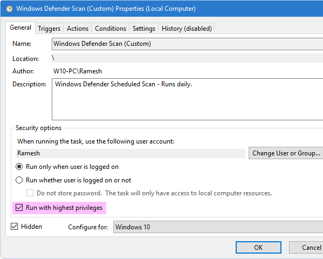View the History (disabled) tab
This screenshot has width=323, height=259.
187,29
